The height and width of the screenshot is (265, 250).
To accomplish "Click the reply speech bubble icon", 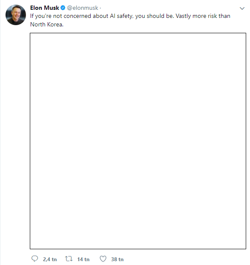I will [35, 259].
